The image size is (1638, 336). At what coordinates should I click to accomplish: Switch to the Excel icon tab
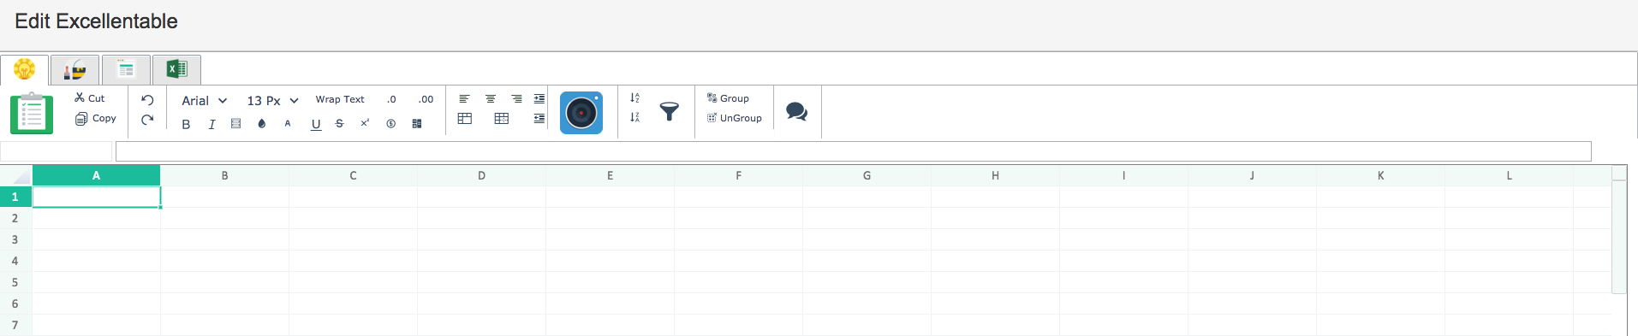click(176, 69)
